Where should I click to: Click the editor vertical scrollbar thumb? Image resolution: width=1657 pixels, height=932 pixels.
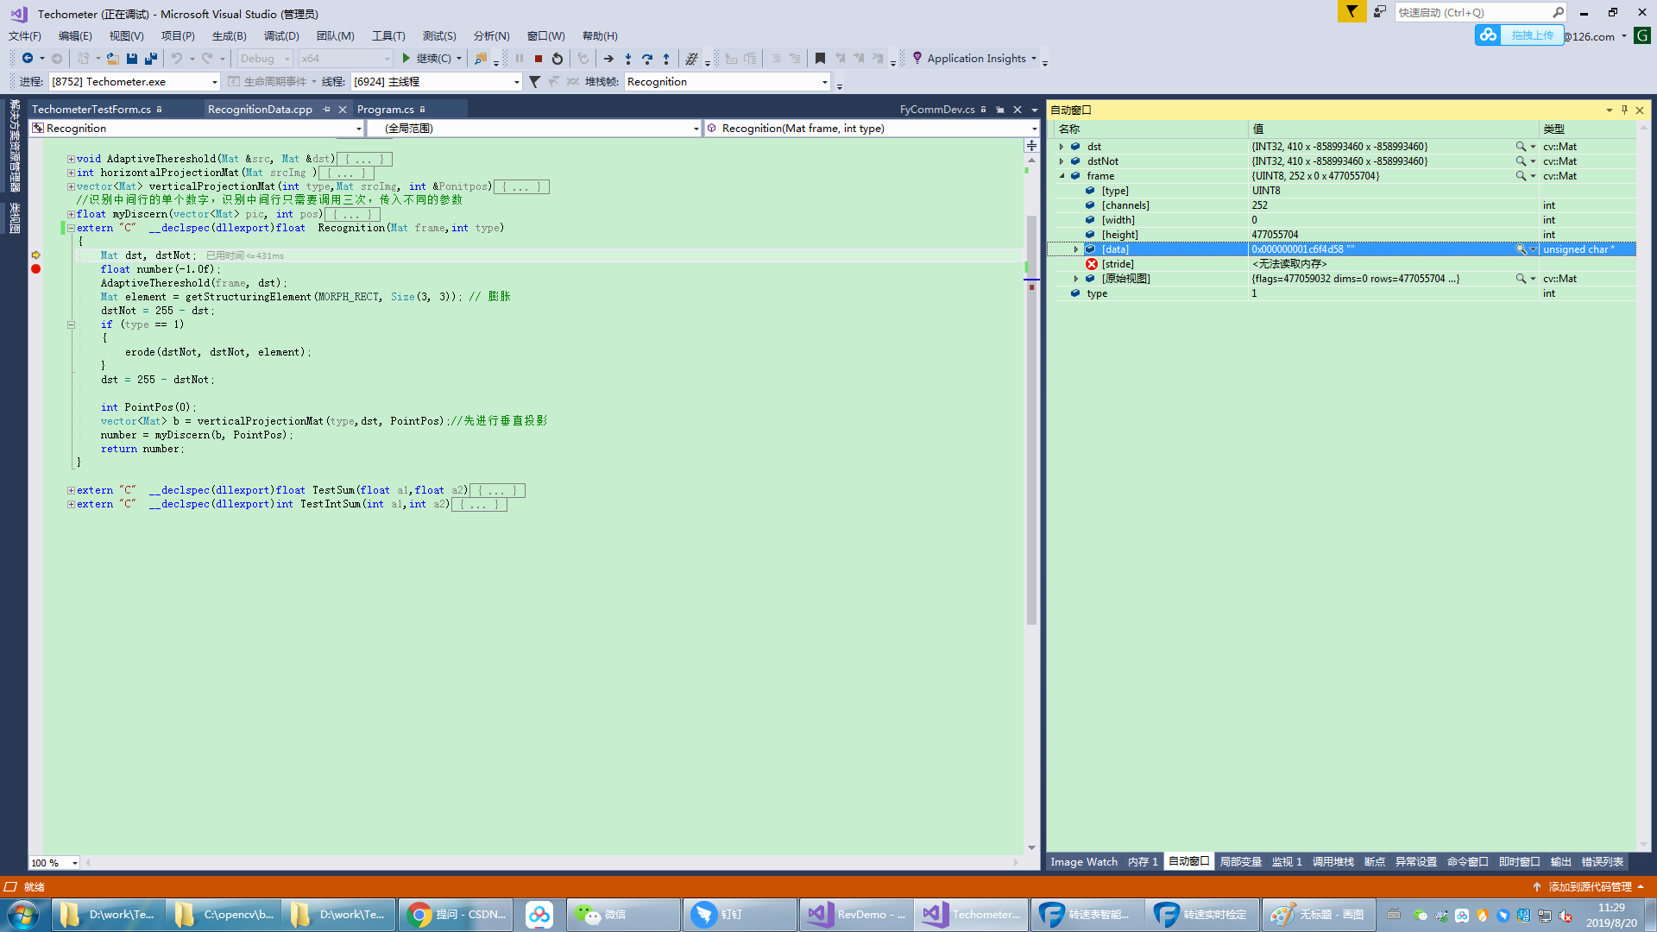tap(1031, 419)
